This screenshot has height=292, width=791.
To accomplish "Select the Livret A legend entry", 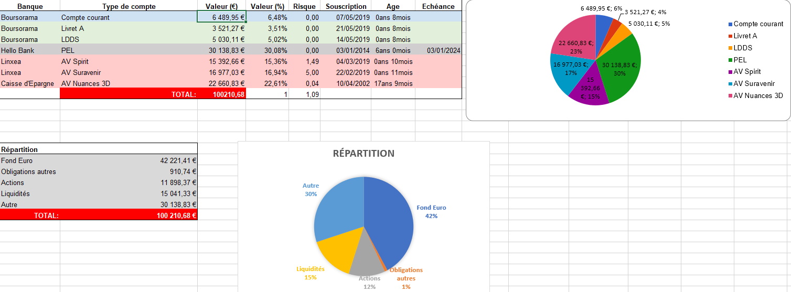I will [x=745, y=36].
